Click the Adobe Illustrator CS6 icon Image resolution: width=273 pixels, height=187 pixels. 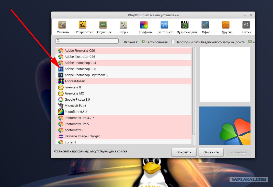61,57
